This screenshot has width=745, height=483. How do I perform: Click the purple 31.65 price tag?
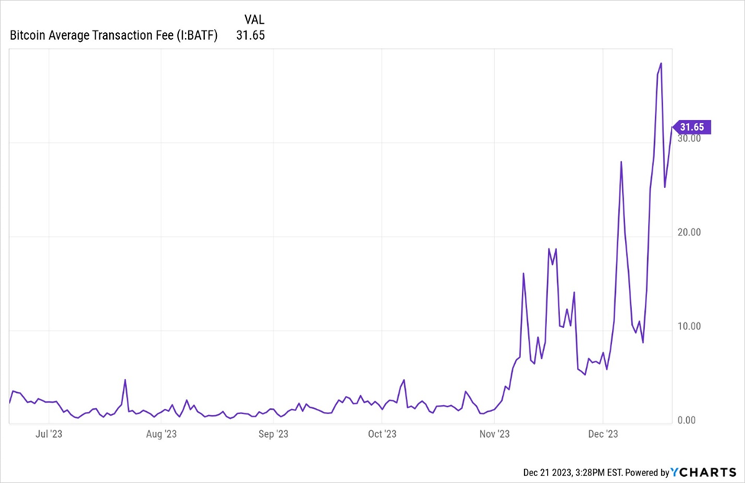click(691, 128)
